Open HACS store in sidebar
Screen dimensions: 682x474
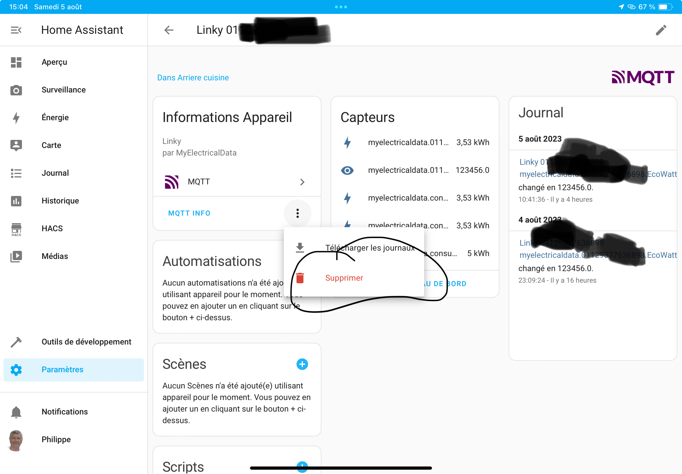(x=52, y=228)
